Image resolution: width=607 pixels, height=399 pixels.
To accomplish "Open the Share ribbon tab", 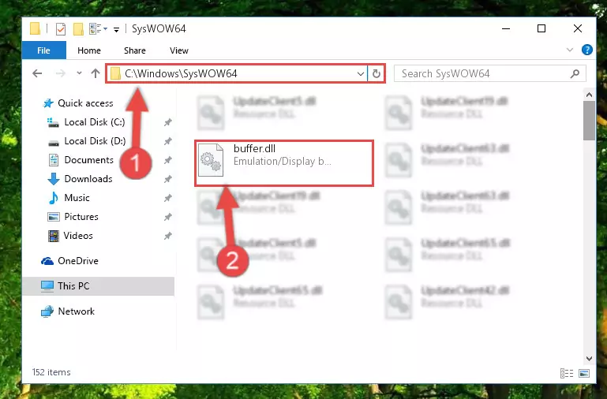I will [135, 50].
